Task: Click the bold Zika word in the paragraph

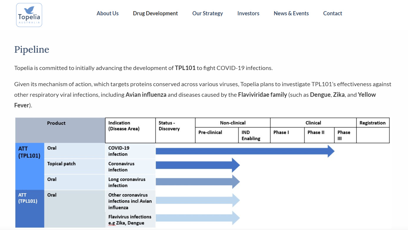Action: [x=339, y=95]
